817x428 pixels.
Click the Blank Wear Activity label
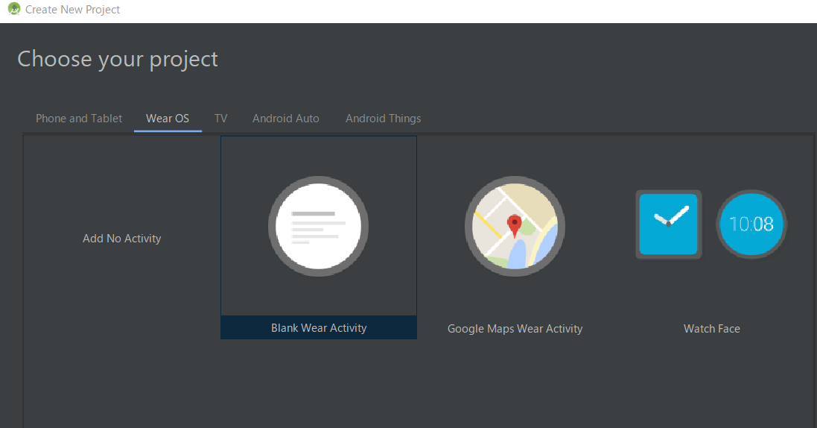click(319, 328)
